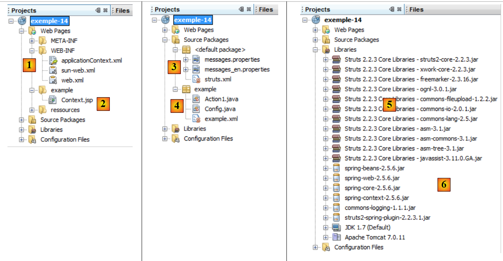
Task: Open the Files tab beside the expanded Libraries tree
Action: tap(416, 9)
